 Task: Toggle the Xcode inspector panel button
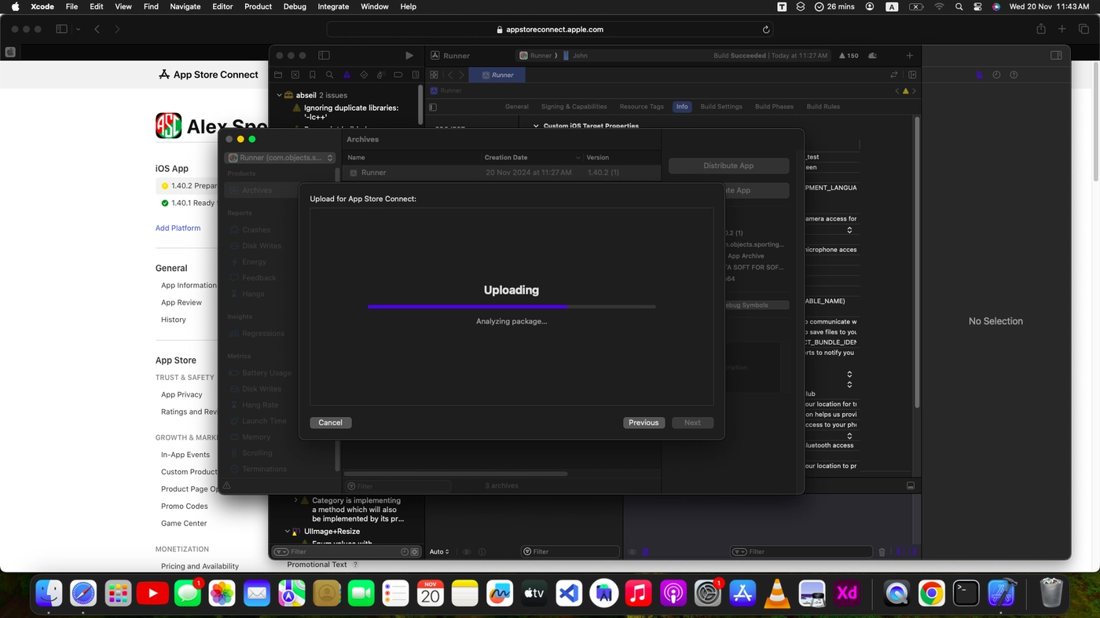[x=1056, y=56]
